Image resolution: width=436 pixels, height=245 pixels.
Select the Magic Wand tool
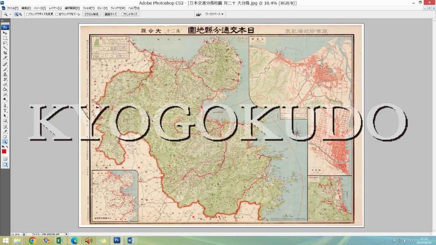[x=5, y=48]
